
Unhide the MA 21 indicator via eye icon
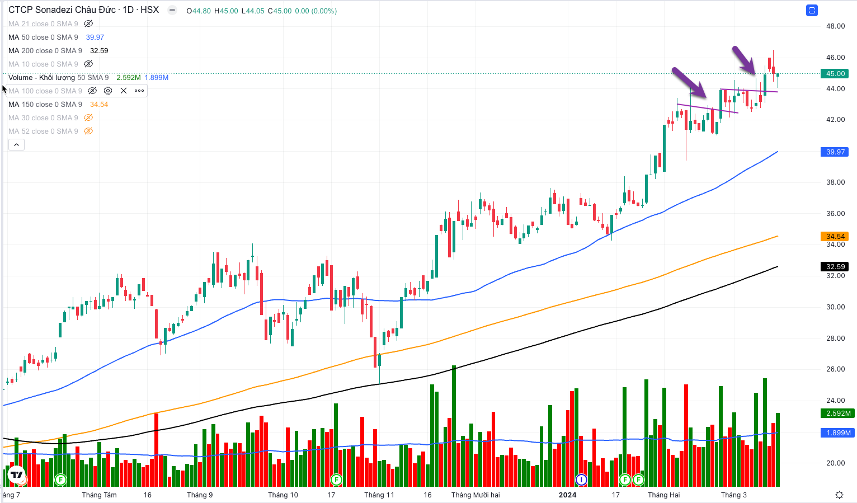coord(88,23)
